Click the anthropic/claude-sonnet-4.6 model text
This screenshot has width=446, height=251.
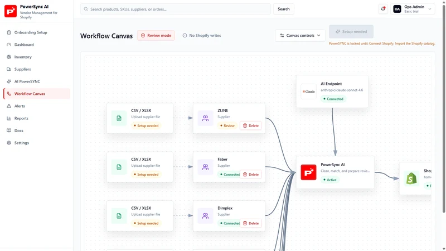[x=342, y=90]
